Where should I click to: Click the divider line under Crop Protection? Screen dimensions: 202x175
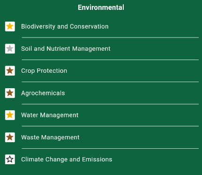click(110, 82)
